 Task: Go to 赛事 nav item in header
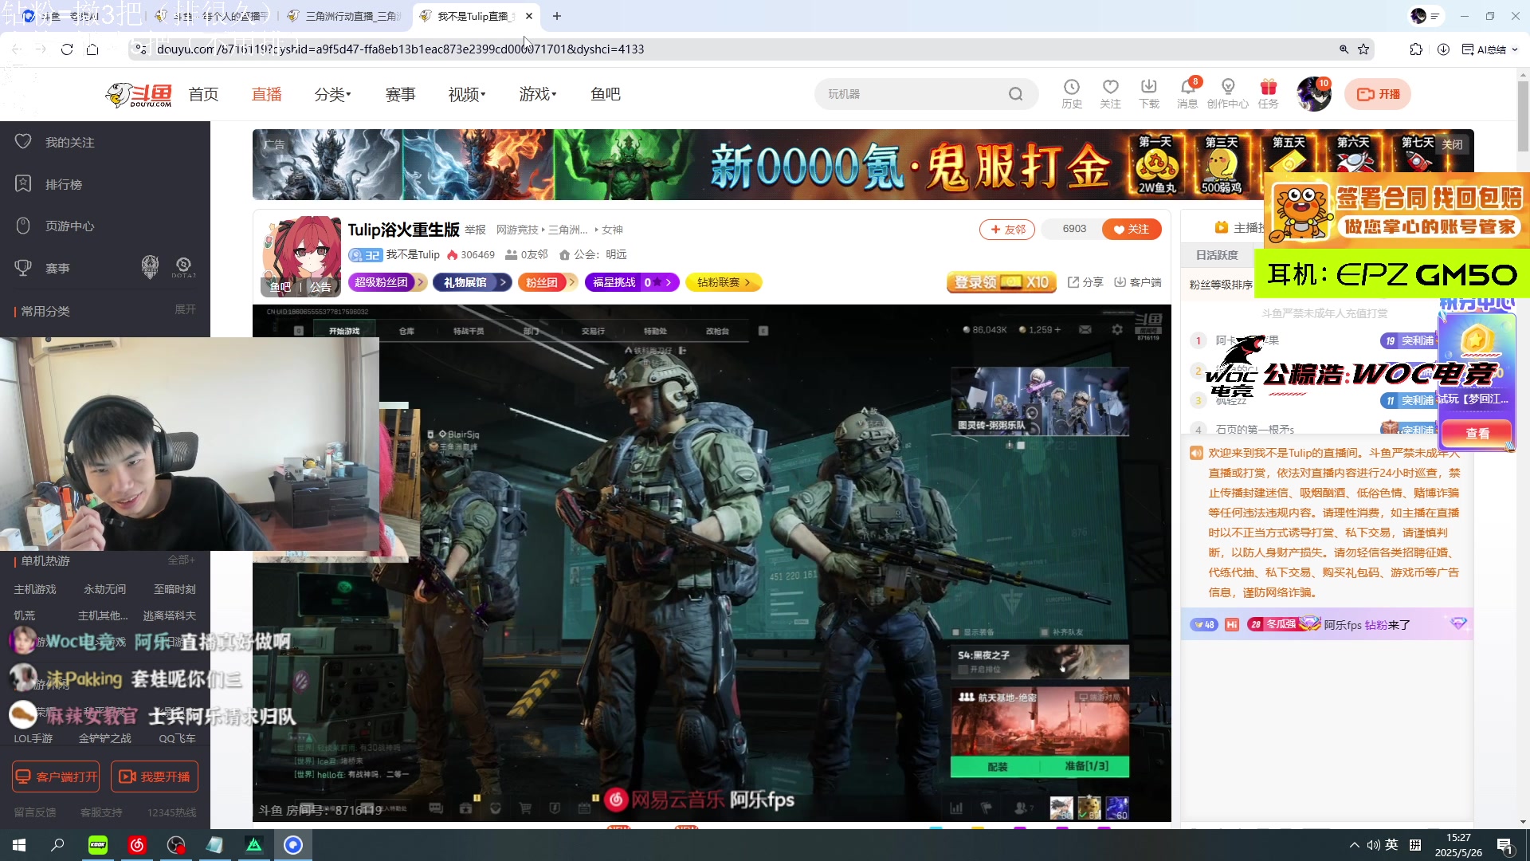400,94
